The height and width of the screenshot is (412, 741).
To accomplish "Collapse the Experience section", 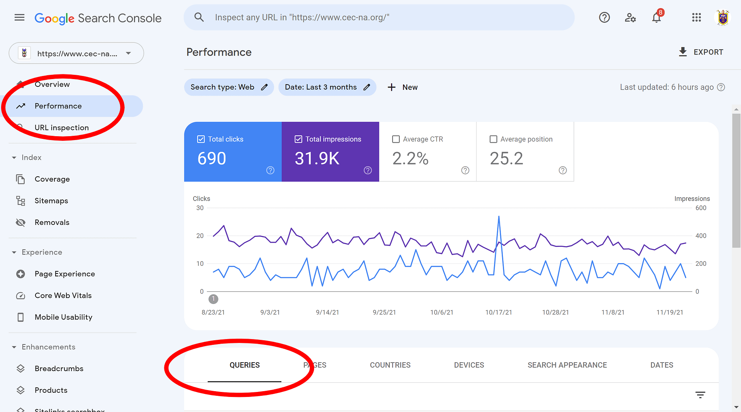I will click(x=14, y=252).
